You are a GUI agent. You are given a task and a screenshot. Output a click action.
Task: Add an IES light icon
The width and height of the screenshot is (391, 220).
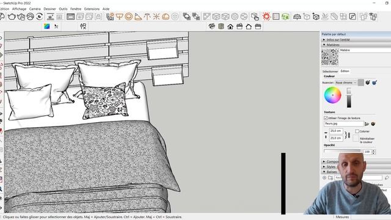click(147, 16)
